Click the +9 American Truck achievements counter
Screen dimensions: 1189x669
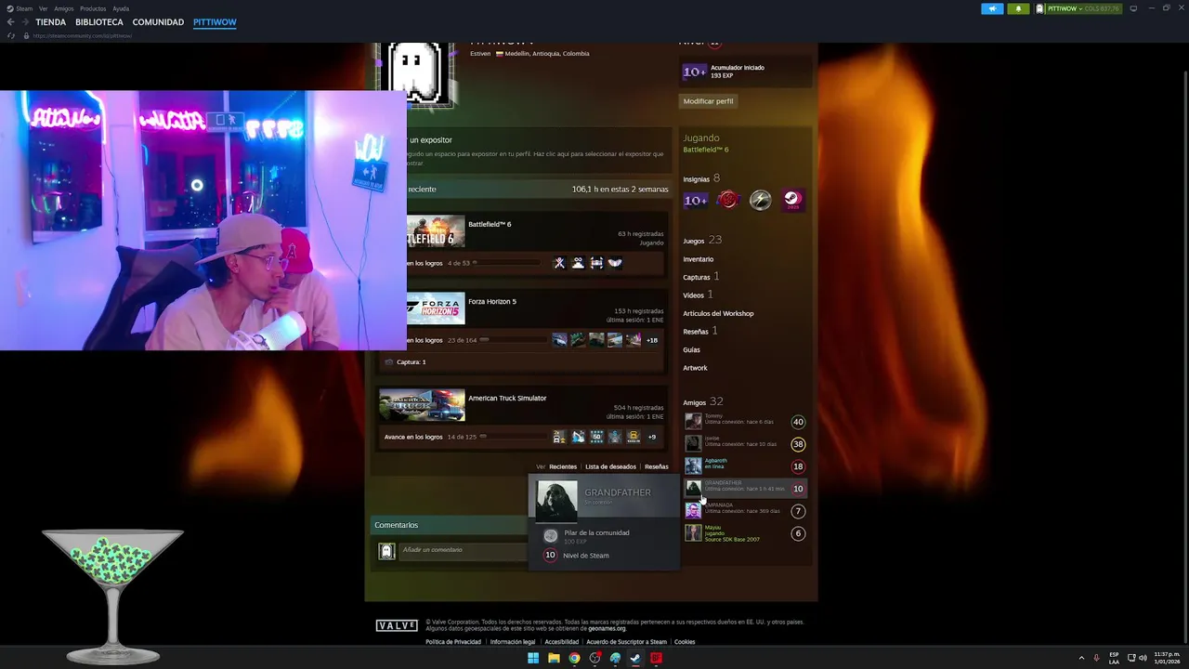[651, 437]
